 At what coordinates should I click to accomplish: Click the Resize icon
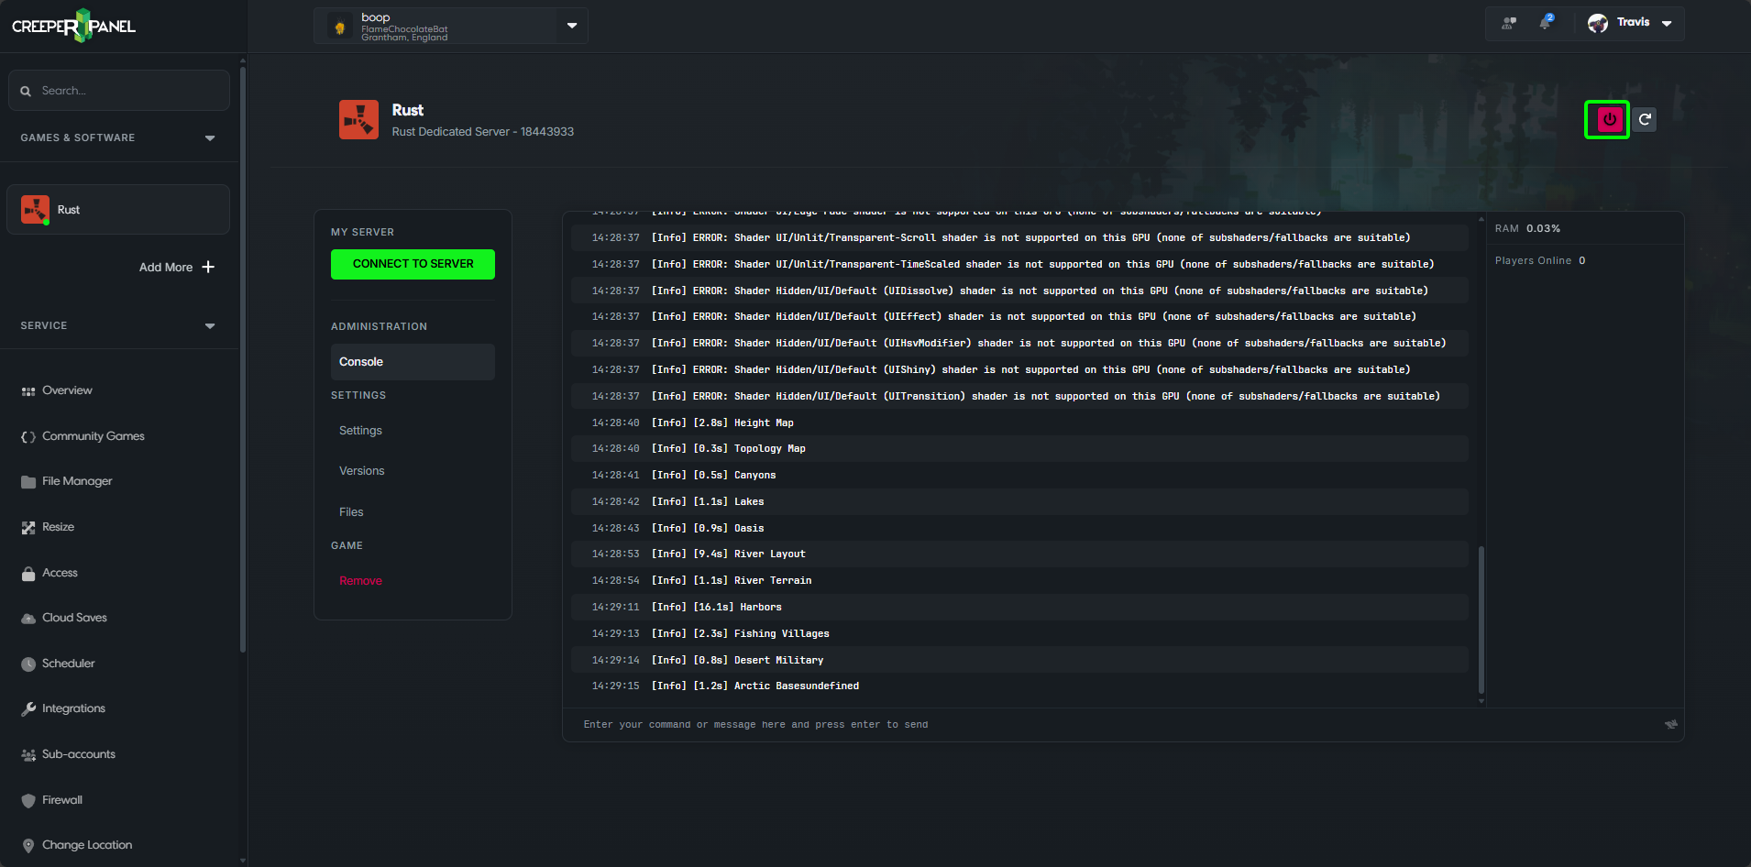(28, 528)
